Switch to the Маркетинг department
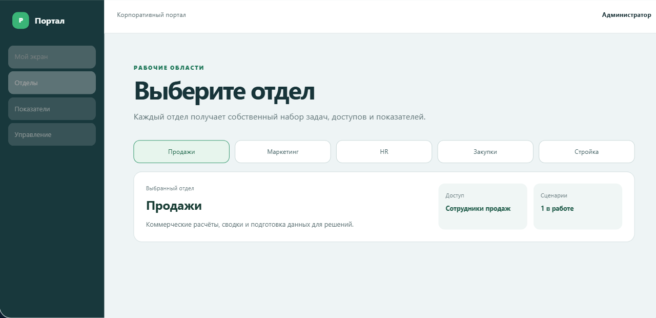Image resolution: width=656 pixels, height=318 pixels. [x=283, y=152]
